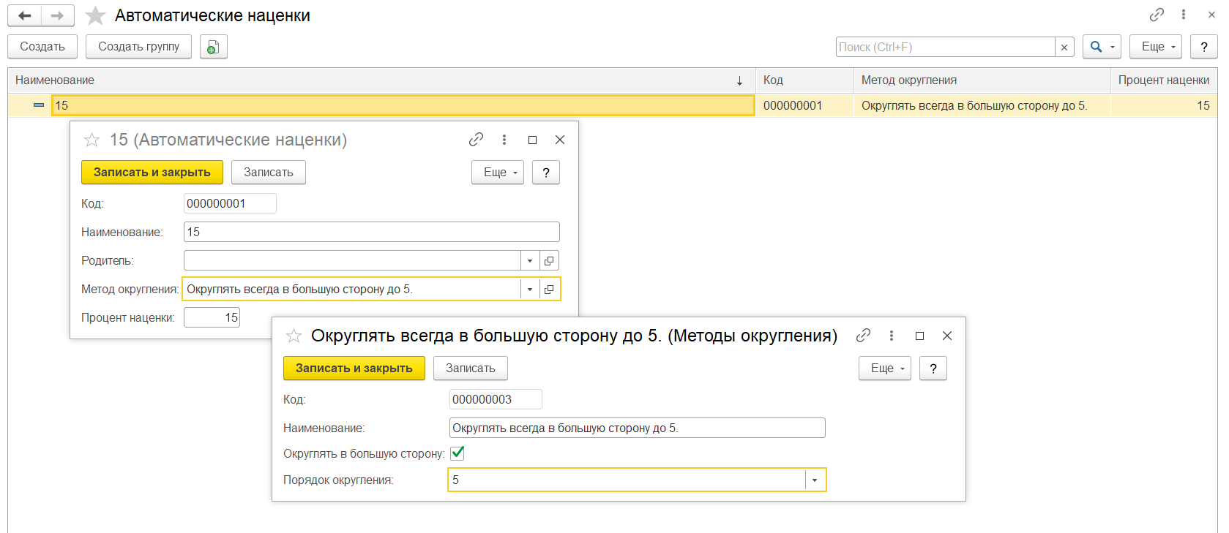
Task: Expand the Родитель dropdown arrow
Action: pos(530,260)
